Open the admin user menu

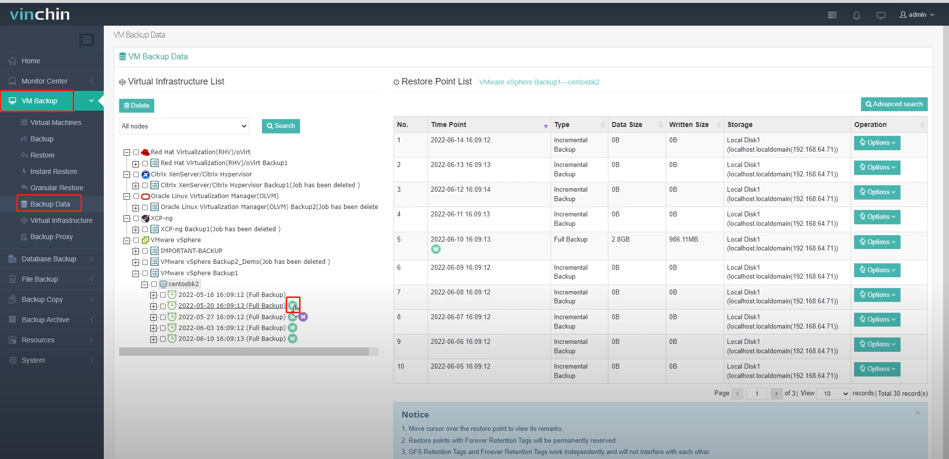pos(917,15)
